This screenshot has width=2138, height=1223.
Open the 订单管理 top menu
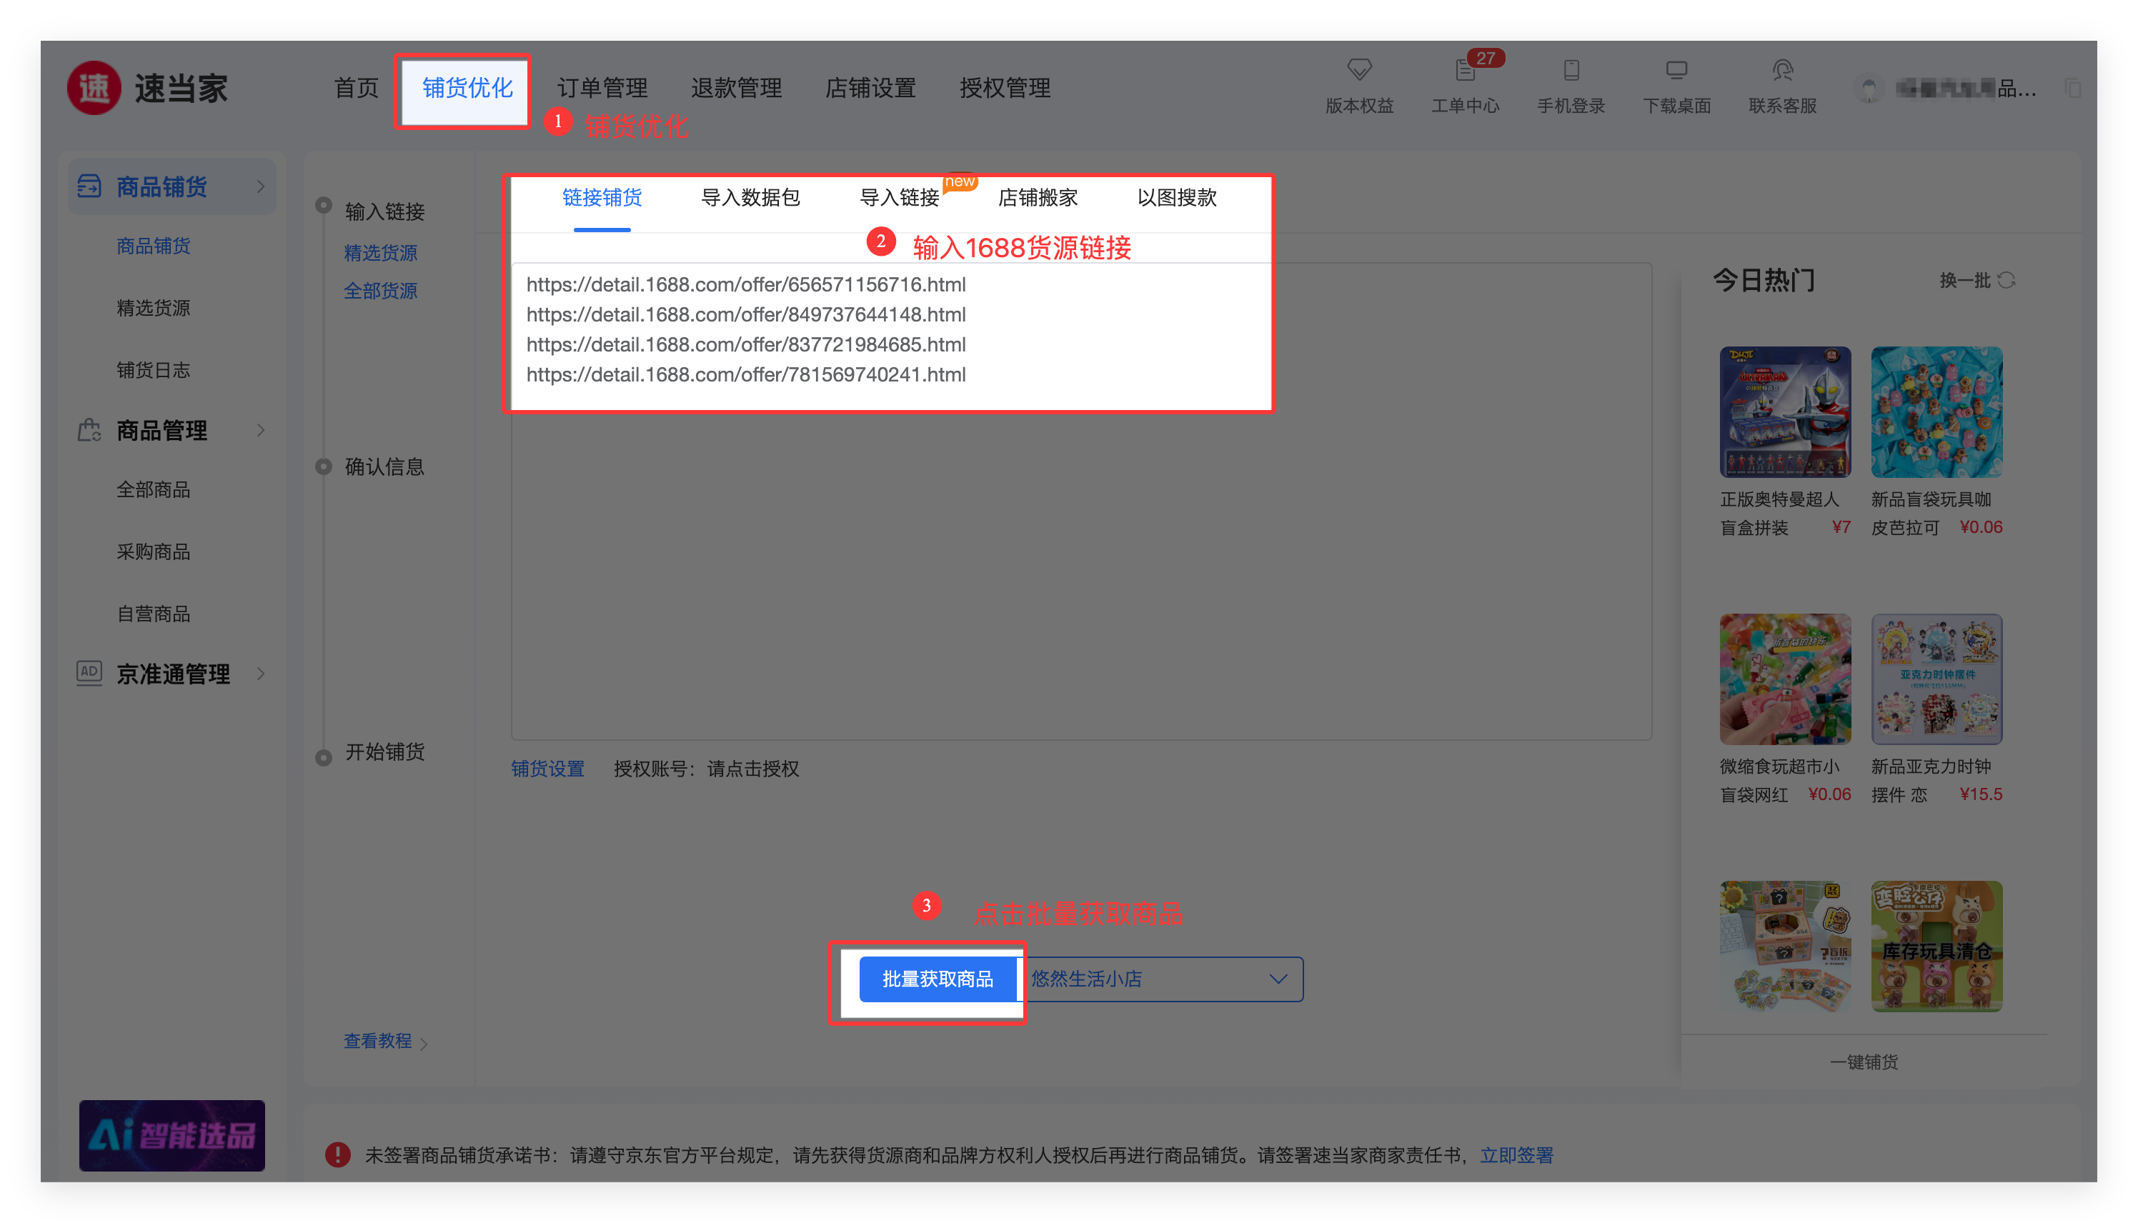pos(602,88)
